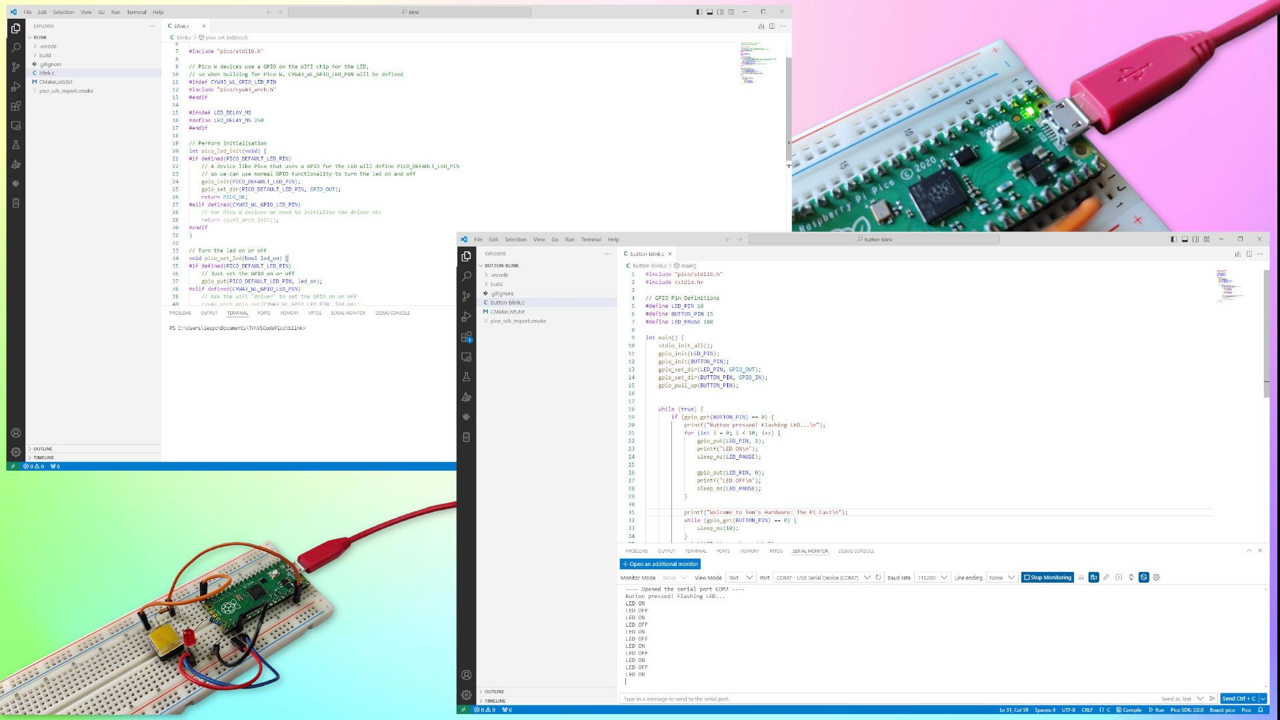This screenshot has width=1280, height=720.
Task: Open Source Control in button-blink window
Action: pyautogui.click(x=466, y=297)
